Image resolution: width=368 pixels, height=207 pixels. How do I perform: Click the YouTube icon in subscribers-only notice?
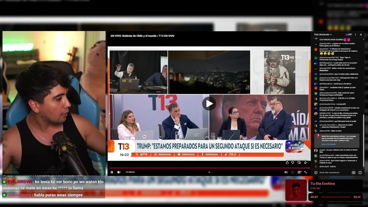(x=318, y=137)
